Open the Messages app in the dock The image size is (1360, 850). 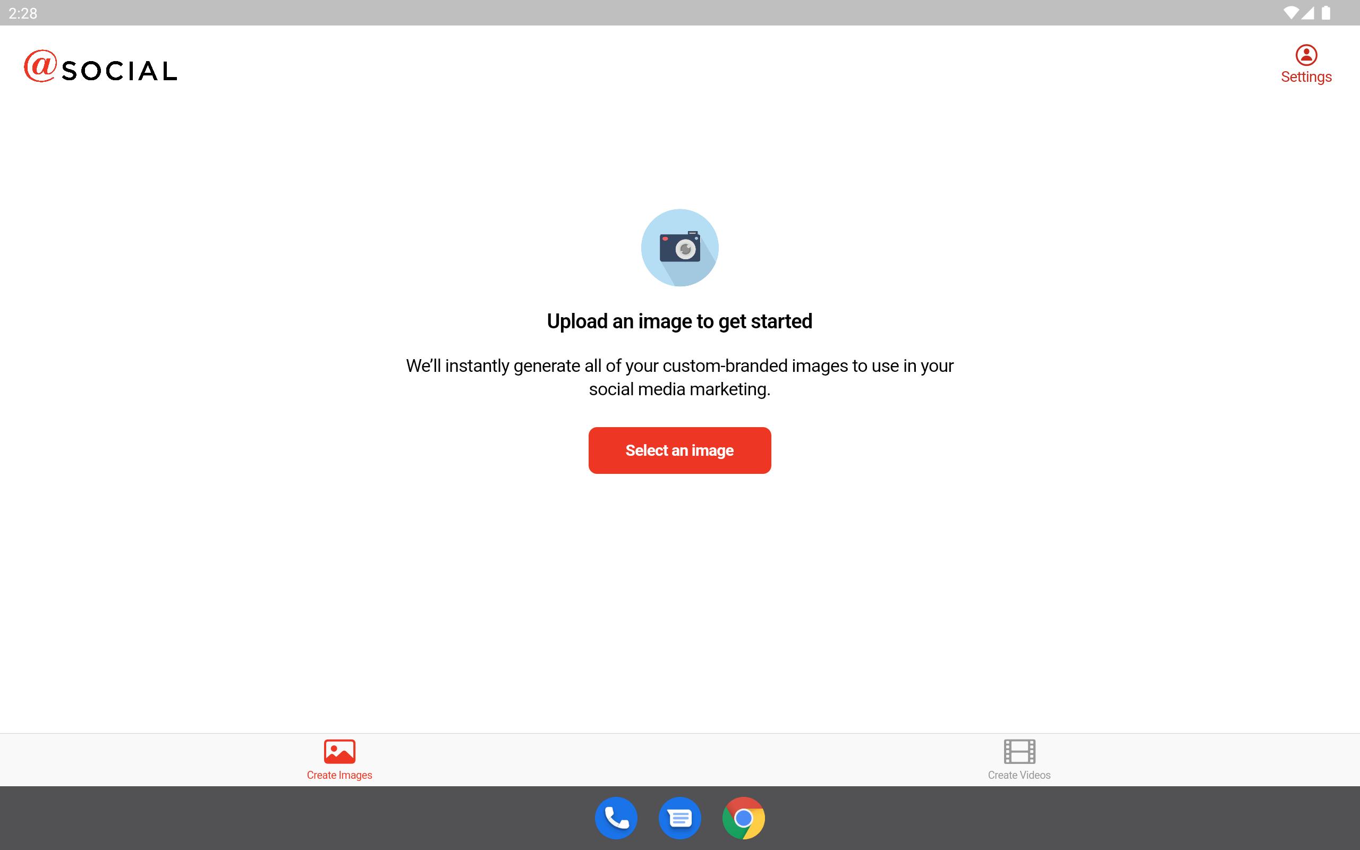tap(679, 818)
